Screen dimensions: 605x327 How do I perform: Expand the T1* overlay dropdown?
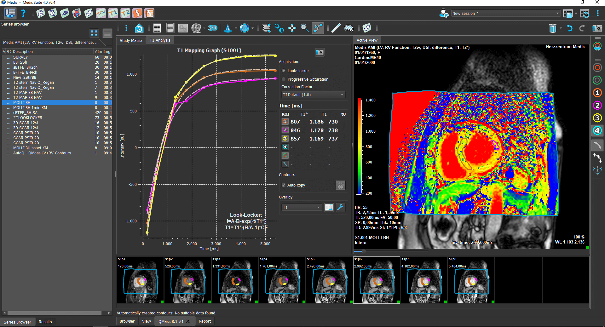coord(302,207)
